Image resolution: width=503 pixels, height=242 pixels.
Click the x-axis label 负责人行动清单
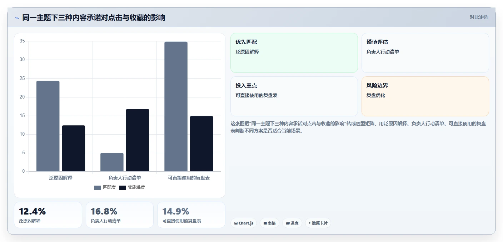pyautogui.click(x=125, y=177)
